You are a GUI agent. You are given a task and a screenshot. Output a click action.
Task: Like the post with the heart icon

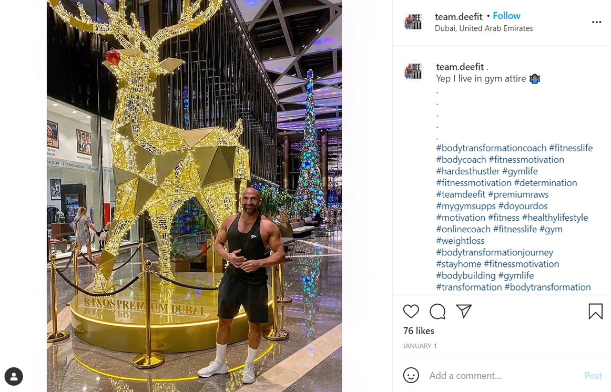[x=411, y=312]
